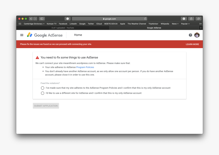Viewport: 219px width, 155px height.
Task: Open the Komsan TV bookmark
Action: (x=51, y=24)
